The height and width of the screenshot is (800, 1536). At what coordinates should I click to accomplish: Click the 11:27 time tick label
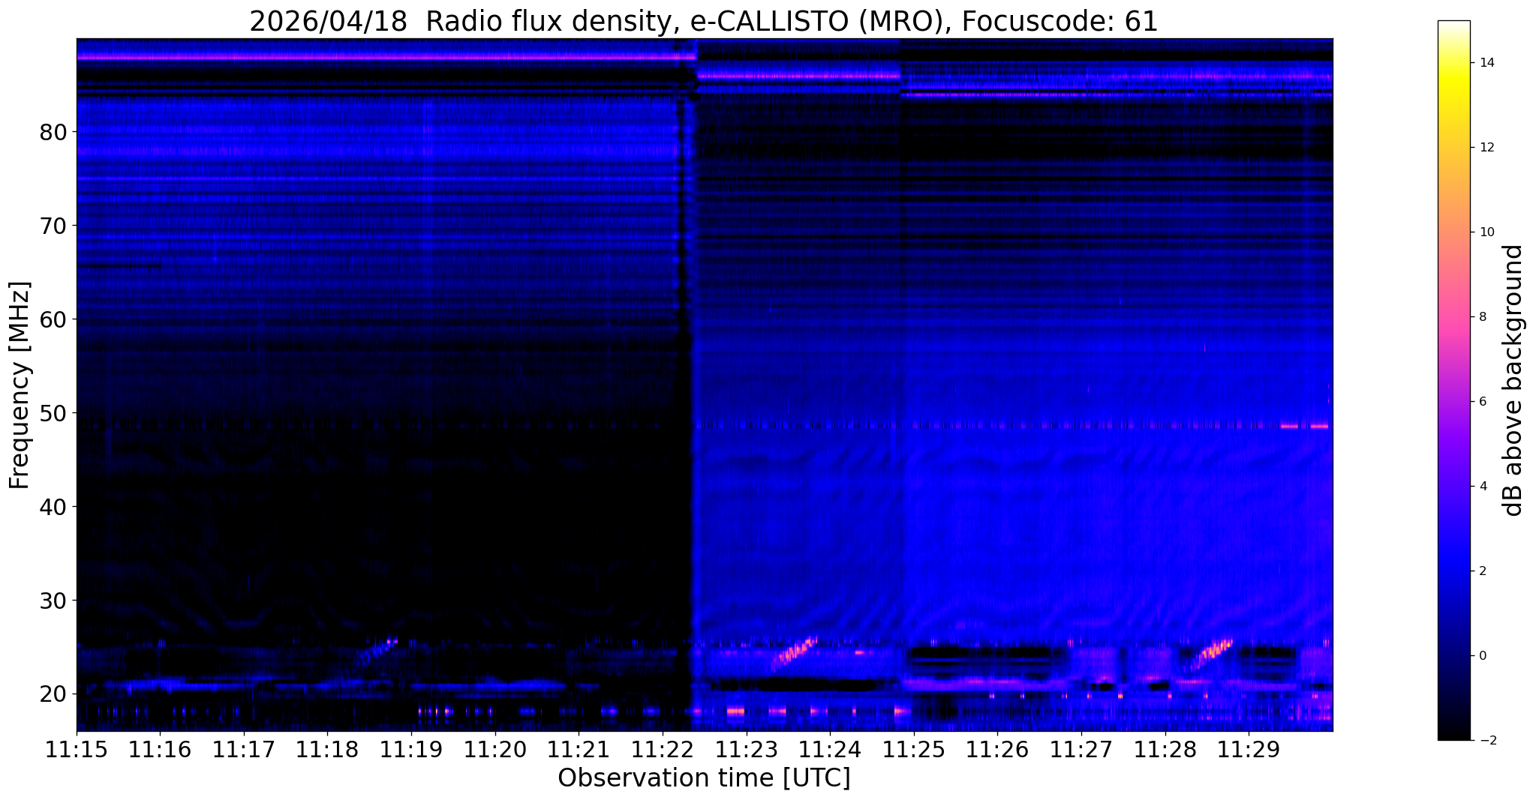coord(1081,751)
